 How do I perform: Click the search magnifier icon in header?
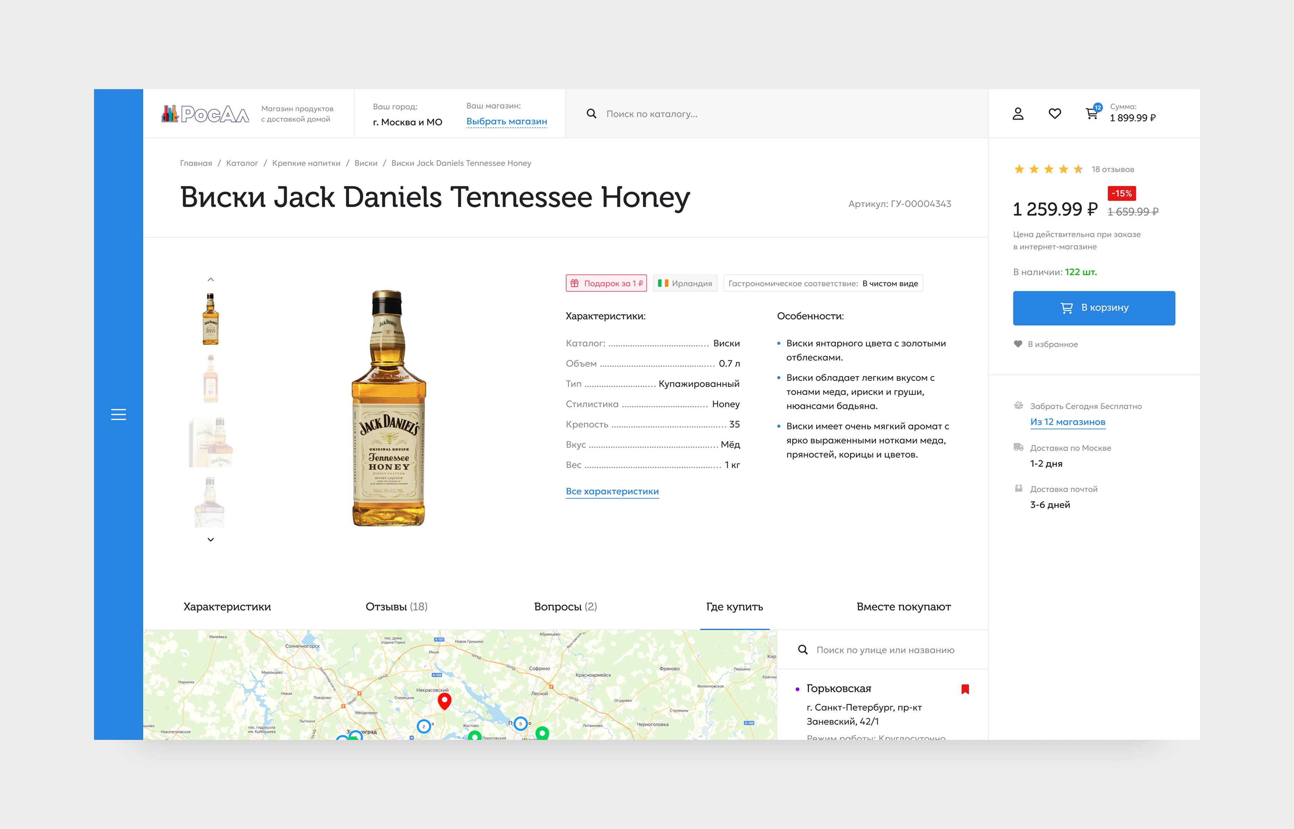point(591,114)
